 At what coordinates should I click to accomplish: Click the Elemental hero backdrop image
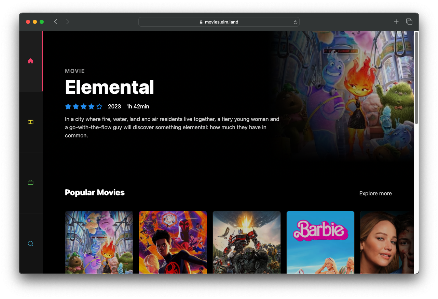(343, 95)
